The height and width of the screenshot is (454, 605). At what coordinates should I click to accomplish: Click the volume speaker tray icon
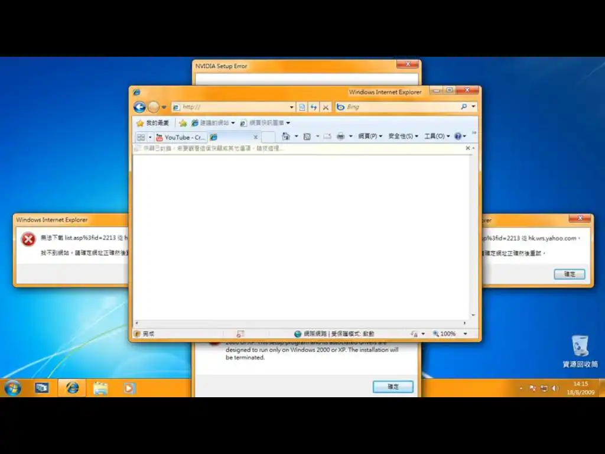[555, 388]
